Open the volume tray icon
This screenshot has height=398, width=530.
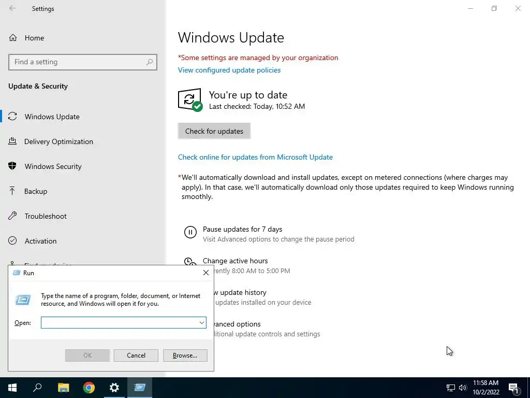[x=463, y=388]
